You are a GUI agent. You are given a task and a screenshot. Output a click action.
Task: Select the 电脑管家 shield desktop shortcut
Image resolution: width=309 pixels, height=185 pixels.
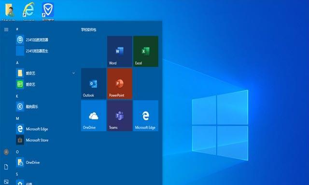point(48,12)
